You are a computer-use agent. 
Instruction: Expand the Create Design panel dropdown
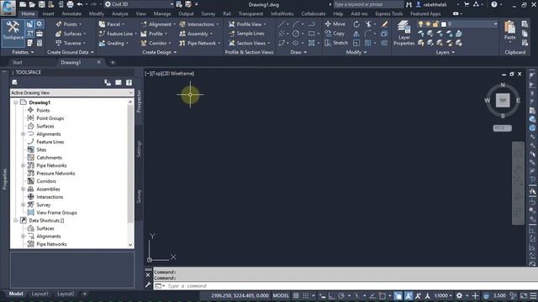tap(159, 52)
